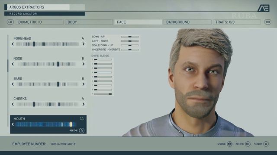The width and height of the screenshot is (277, 155).
Task: Click shape blend slider 5
Action: tap(103, 77)
